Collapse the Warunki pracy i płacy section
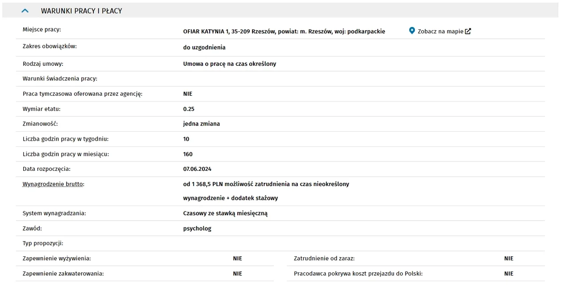This screenshot has width=561, height=291. [25, 11]
